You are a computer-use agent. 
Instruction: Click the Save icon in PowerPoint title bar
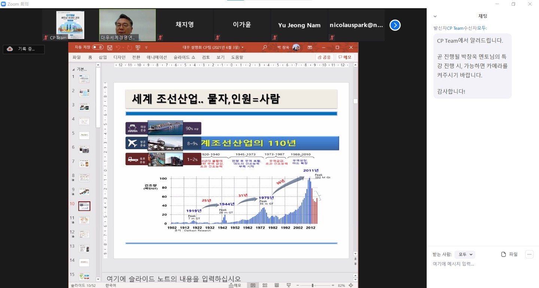(110, 47)
